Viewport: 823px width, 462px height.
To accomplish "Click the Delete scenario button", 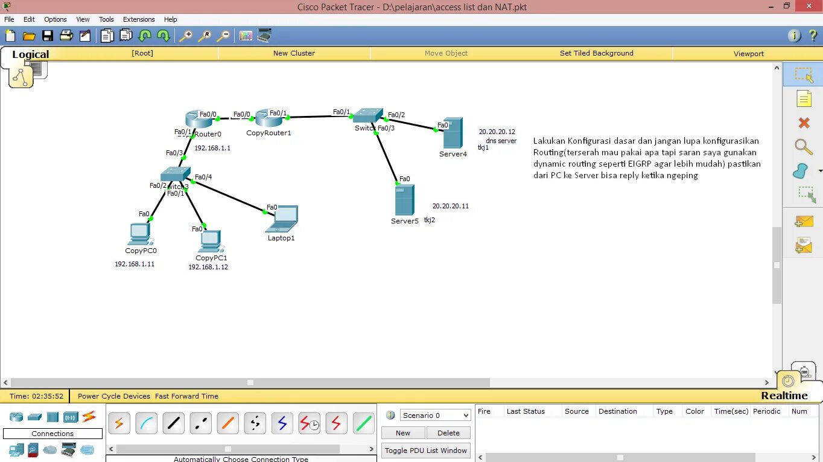I will tap(448, 433).
